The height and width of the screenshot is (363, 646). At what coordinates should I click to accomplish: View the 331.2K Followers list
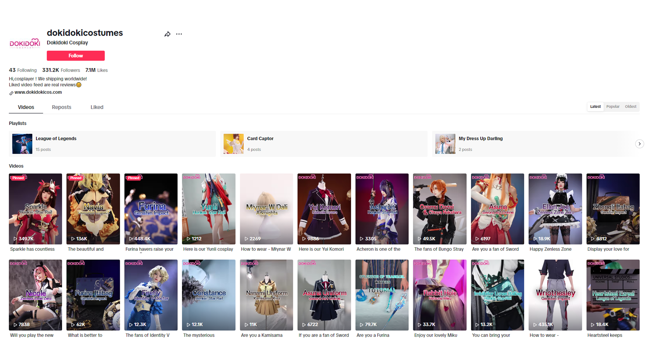click(x=61, y=70)
